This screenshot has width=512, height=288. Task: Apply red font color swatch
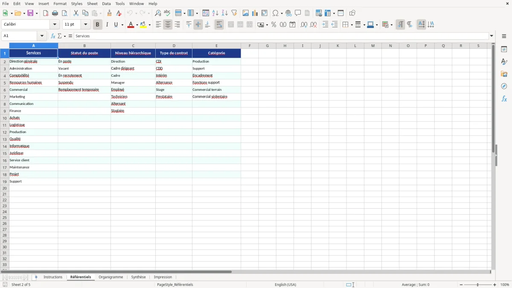130,25
